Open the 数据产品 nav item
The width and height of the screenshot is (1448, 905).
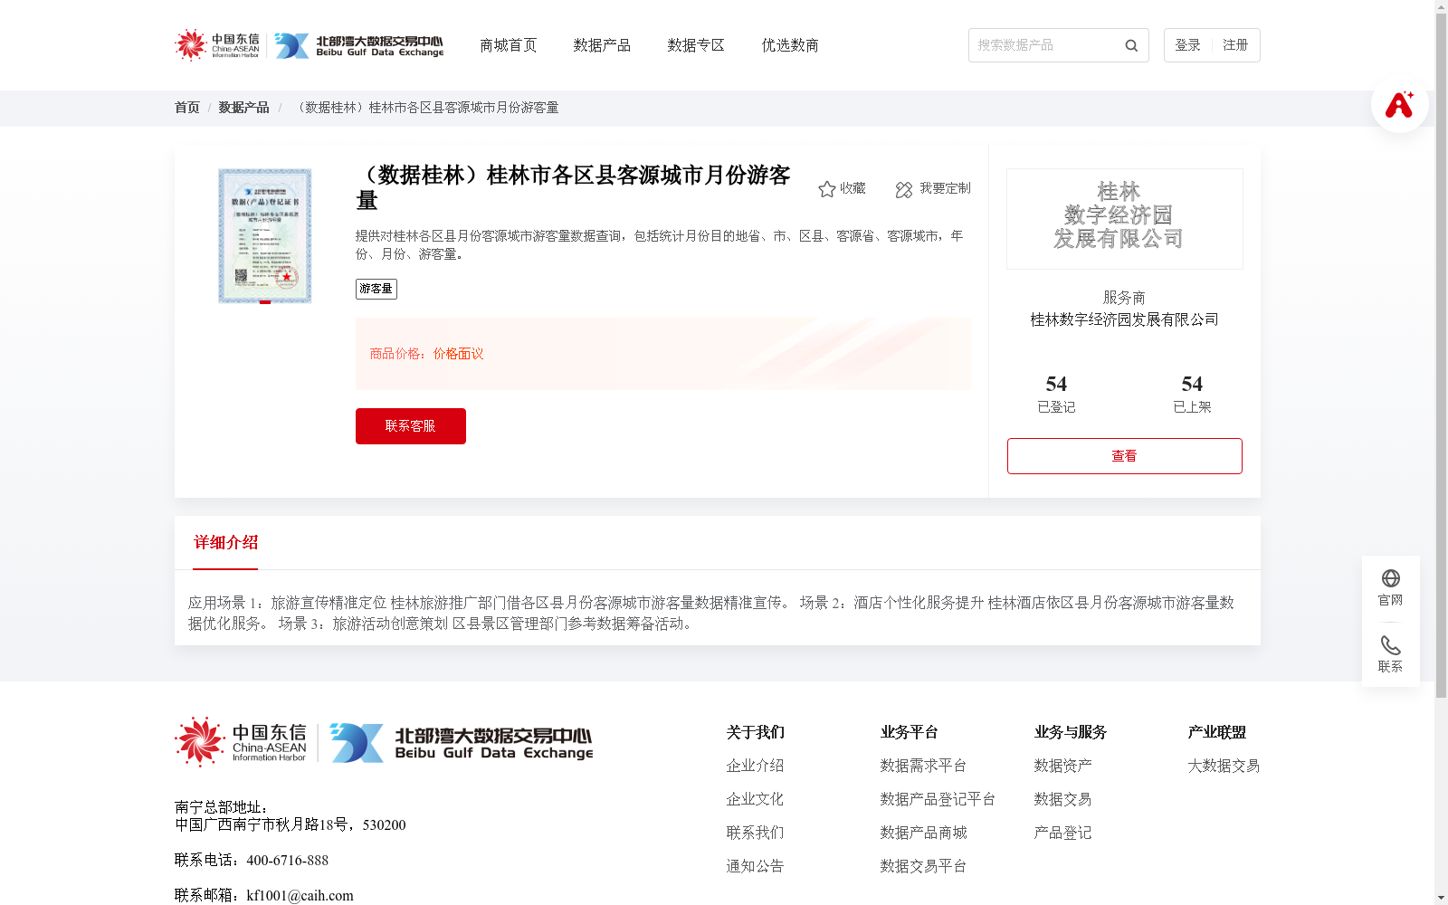click(x=602, y=45)
